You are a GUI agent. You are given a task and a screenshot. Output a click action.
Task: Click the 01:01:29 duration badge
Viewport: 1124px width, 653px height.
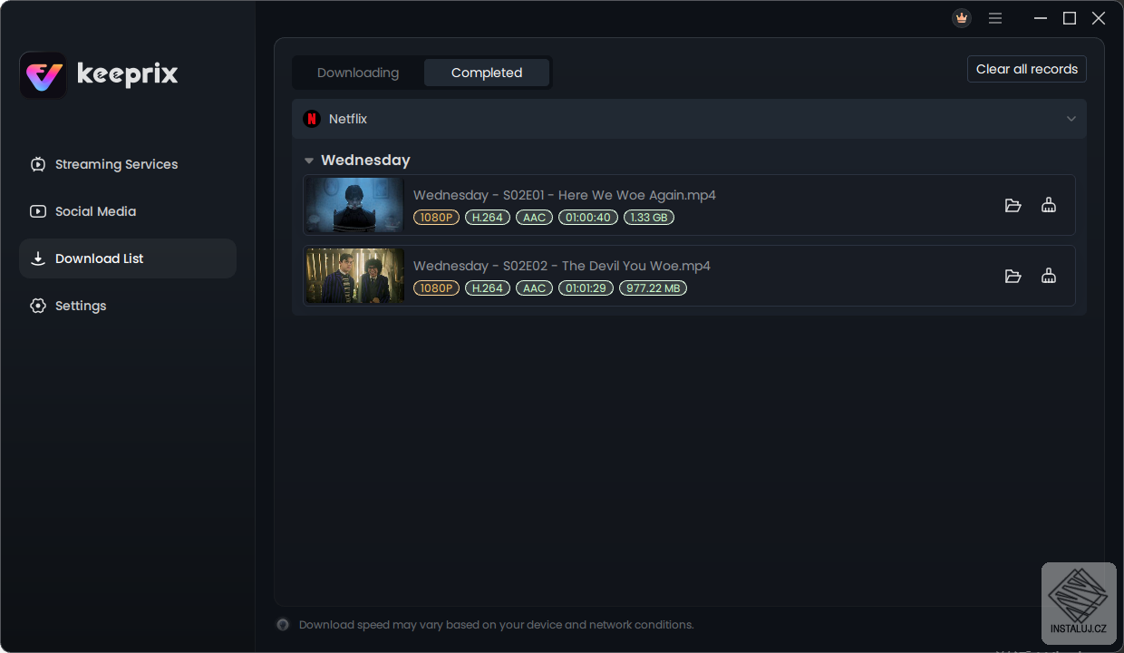pos(586,288)
